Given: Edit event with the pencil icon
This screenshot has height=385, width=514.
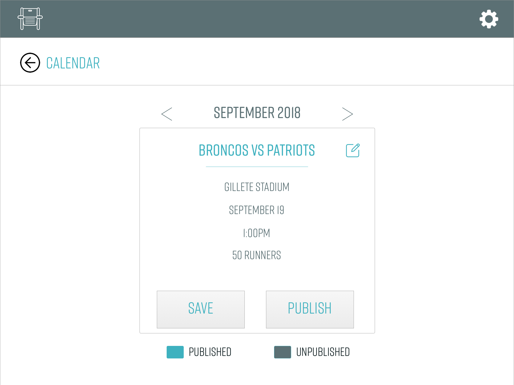Looking at the screenshot, I should [x=353, y=150].
